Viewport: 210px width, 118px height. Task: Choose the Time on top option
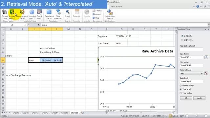[181, 93]
